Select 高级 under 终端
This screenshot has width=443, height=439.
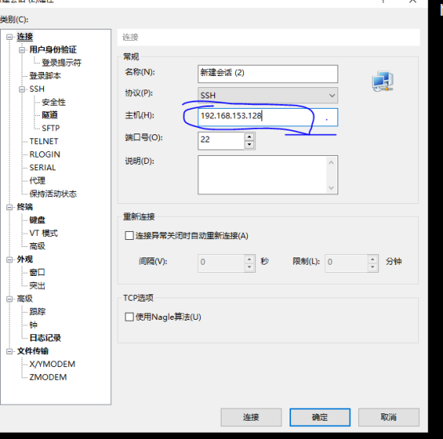pyautogui.click(x=38, y=246)
